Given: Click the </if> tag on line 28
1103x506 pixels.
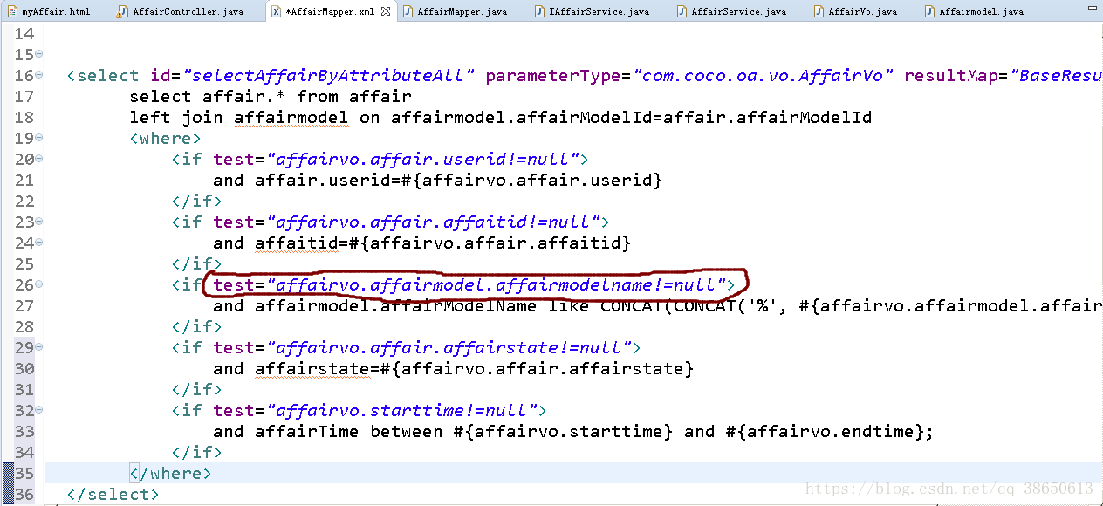Looking at the screenshot, I should [196, 326].
